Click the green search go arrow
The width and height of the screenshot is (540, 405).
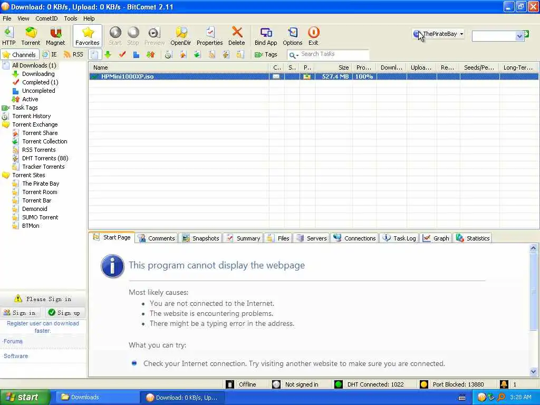tap(526, 34)
